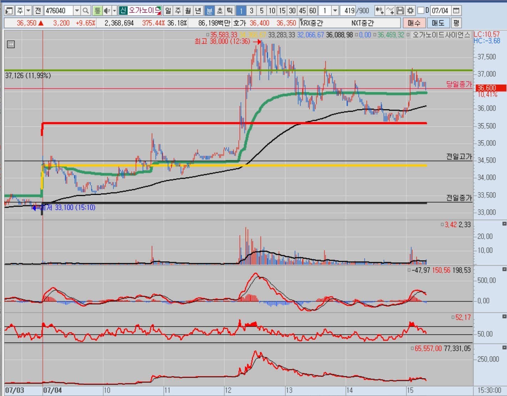Expand the minute interval value dropdown
507x396 pixels.
(335, 11)
